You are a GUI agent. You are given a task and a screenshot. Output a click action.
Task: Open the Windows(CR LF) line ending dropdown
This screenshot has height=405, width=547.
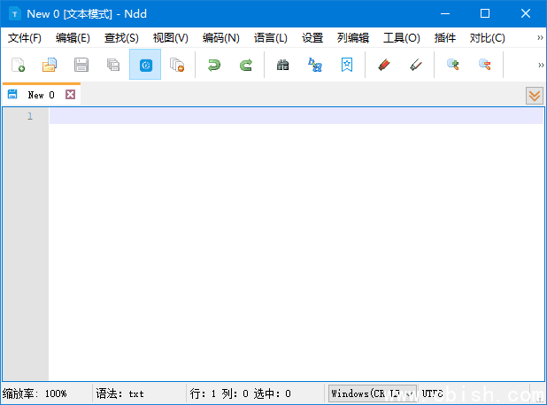click(372, 393)
